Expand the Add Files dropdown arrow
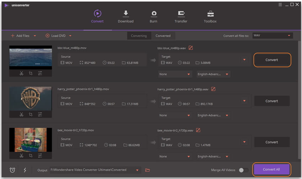Viewport: 302px width, 179px height. [x=35, y=36]
